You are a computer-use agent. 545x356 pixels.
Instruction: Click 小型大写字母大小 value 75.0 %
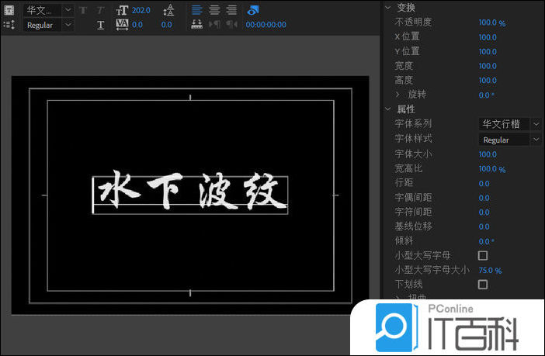pyautogui.click(x=490, y=270)
